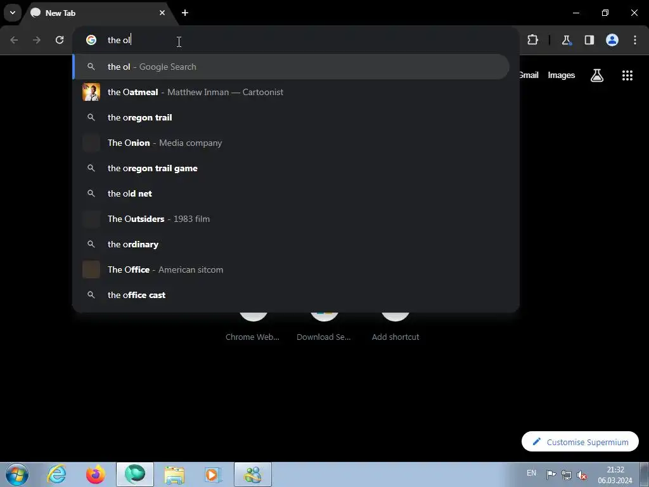The width and height of the screenshot is (649, 487).
Task: Open the Google apps grid icon
Action: pos(627,75)
